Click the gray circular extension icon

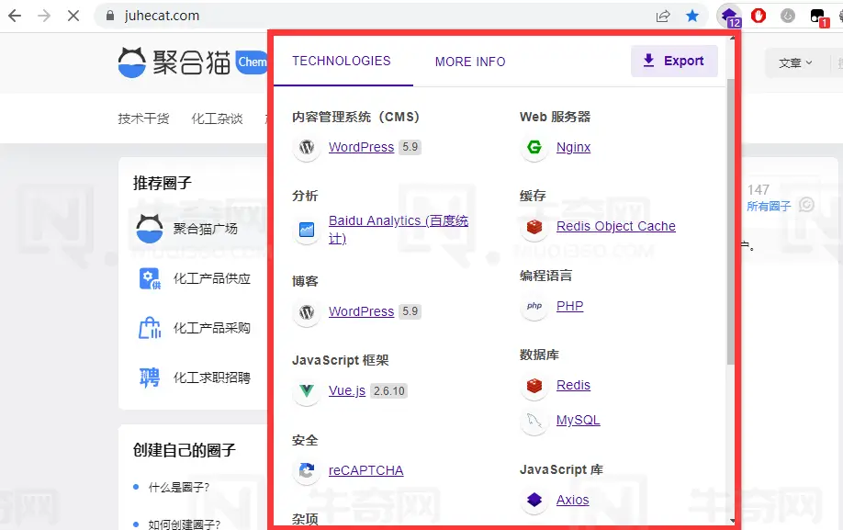pos(788,16)
